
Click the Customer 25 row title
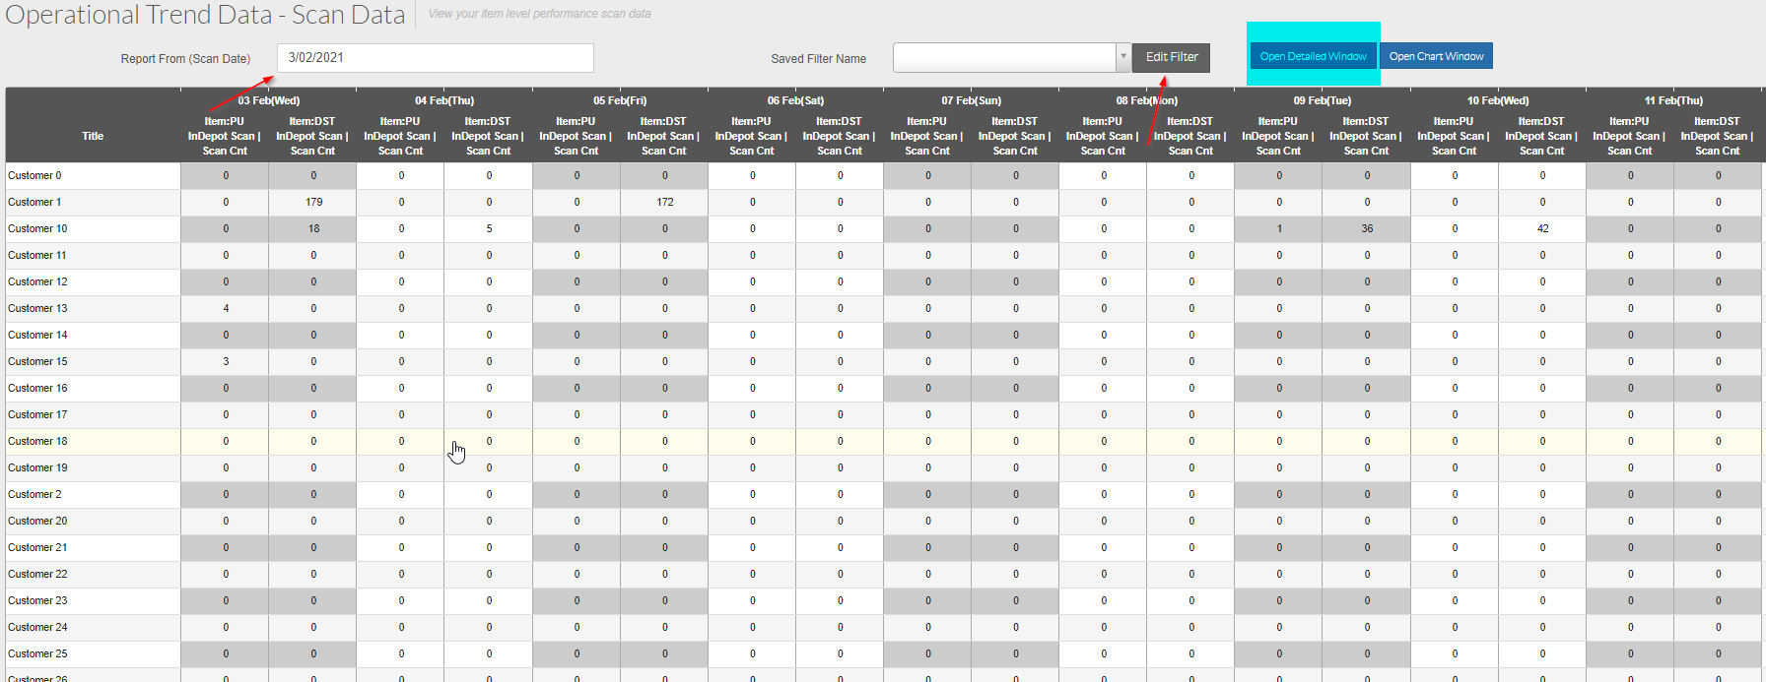point(37,654)
